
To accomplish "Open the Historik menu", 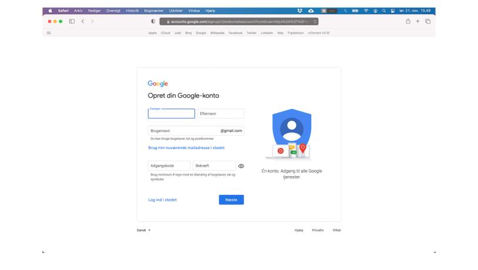I will 132,11.
